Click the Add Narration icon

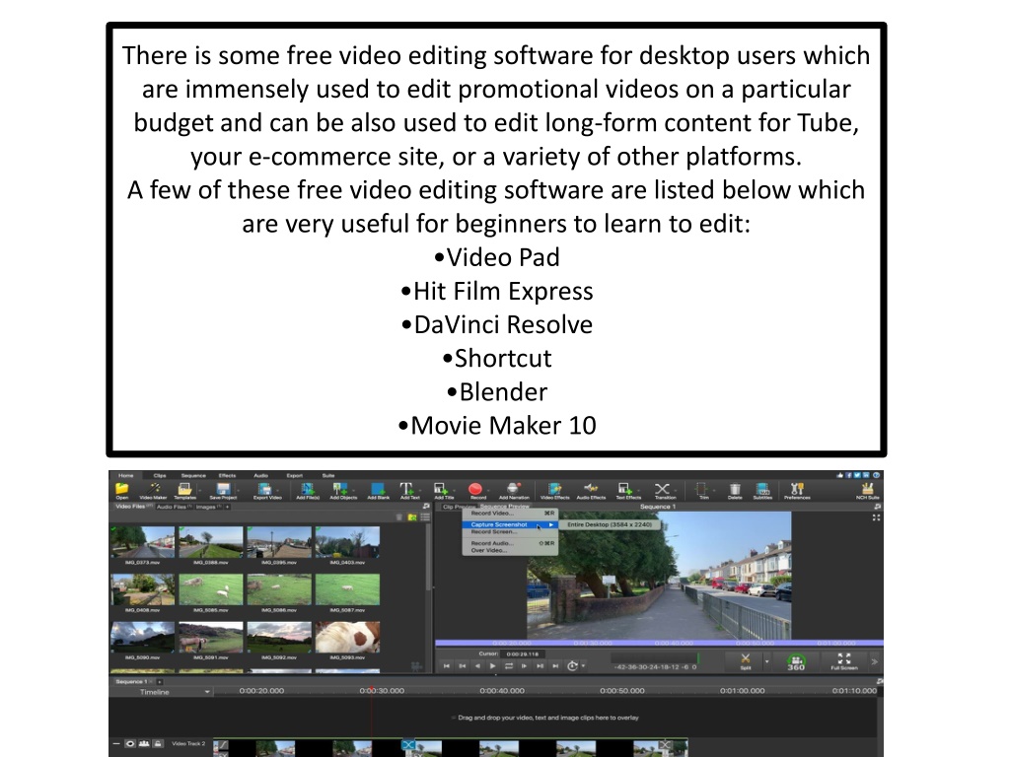coord(513,491)
